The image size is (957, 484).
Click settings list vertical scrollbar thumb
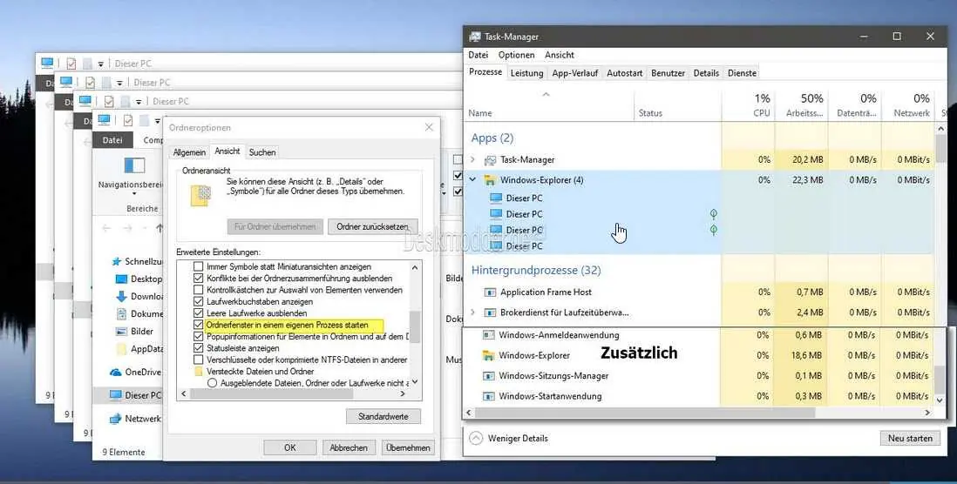click(415, 326)
